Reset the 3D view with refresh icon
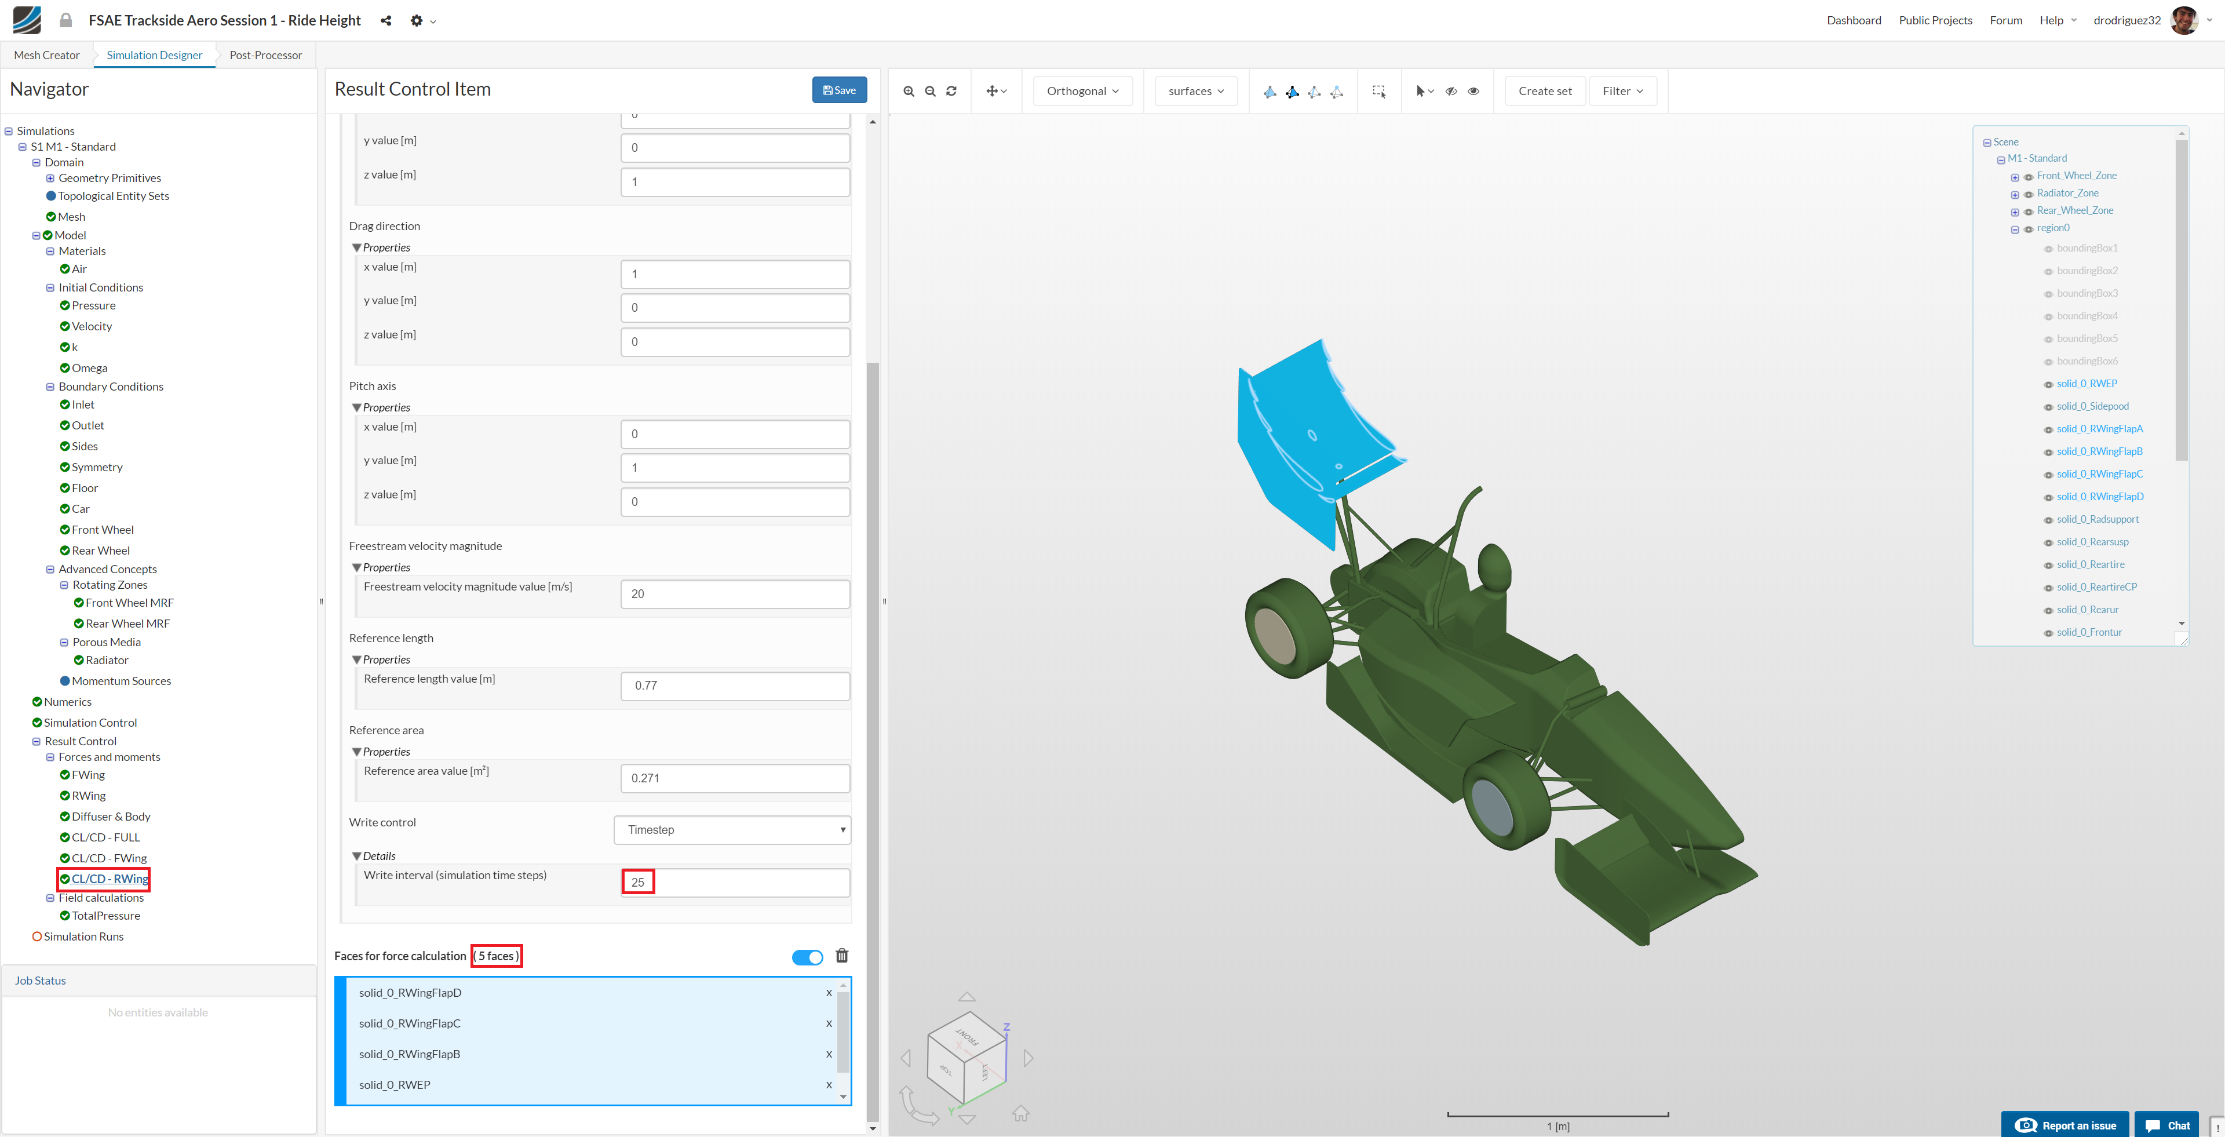This screenshot has height=1137, width=2225. (951, 91)
